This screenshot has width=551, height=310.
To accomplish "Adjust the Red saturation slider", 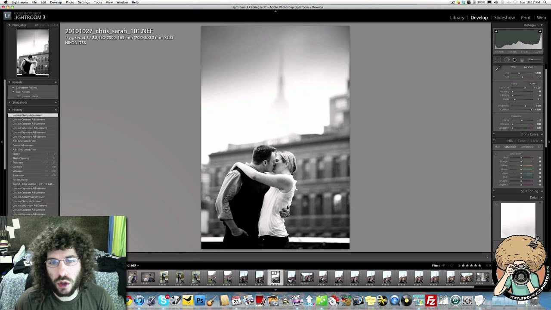I will tap(522, 158).
